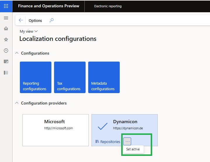
Task: Collapse the Configurations section
Action: [x=17, y=53]
